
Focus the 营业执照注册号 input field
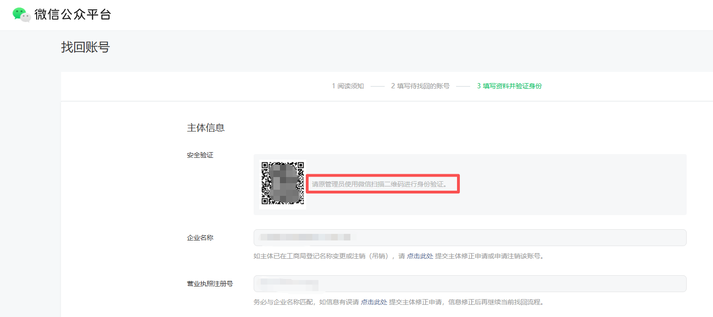tap(470, 284)
